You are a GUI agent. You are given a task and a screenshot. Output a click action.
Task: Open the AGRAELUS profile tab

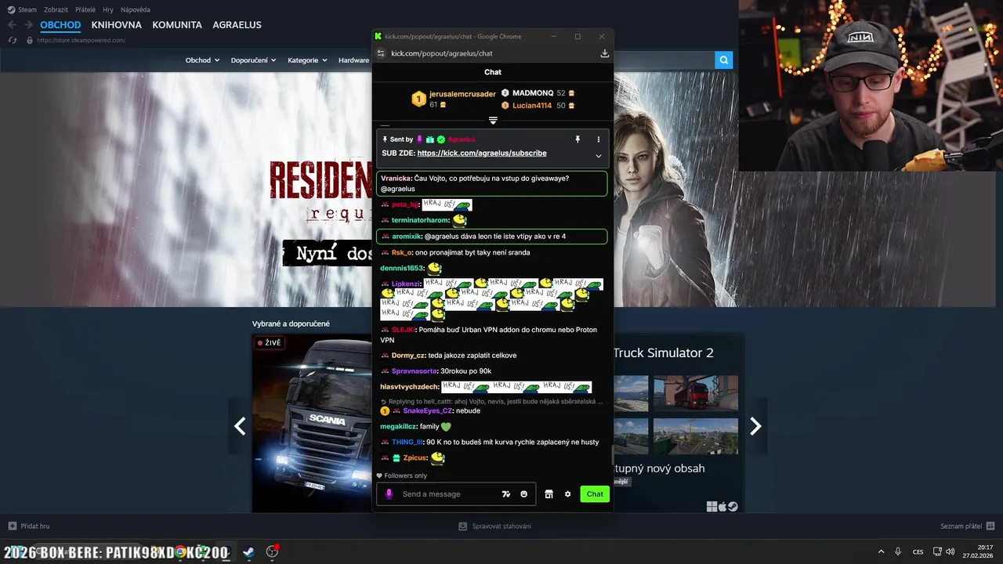tap(237, 25)
